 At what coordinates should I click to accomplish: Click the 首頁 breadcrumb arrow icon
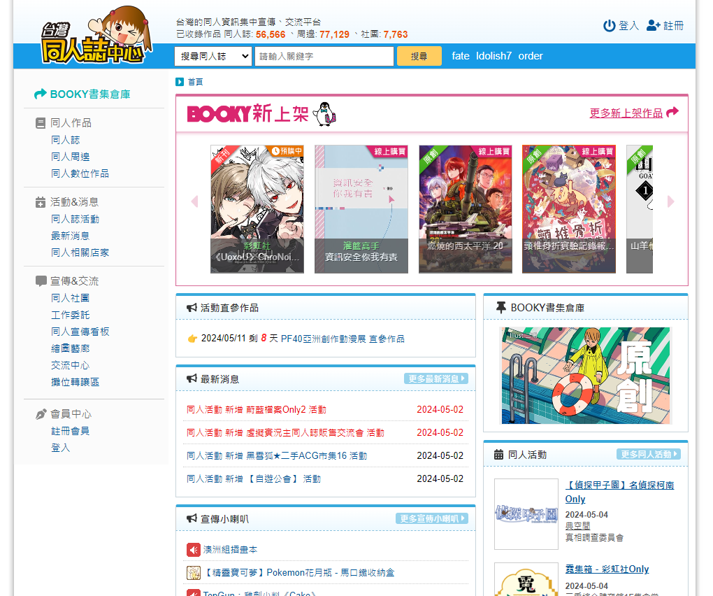(180, 82)
